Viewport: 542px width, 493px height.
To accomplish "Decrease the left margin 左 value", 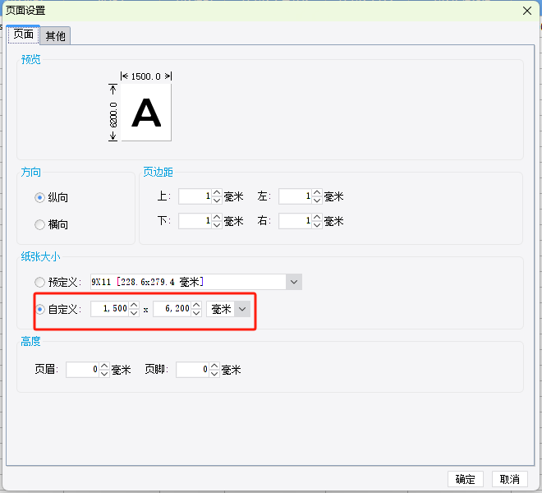I will [x=317, y=200].
